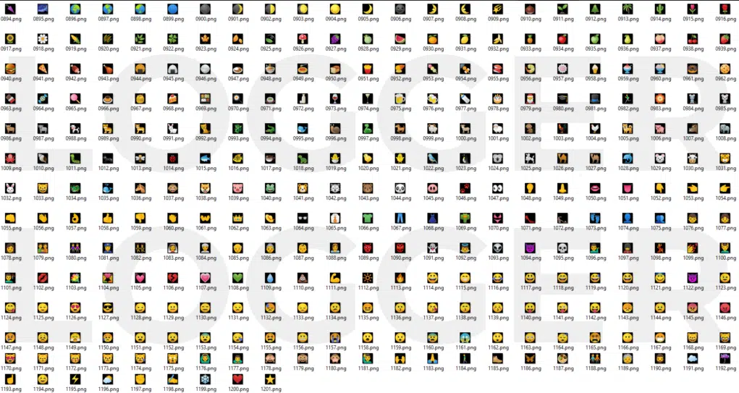Select the hamburger emoji 0940.png
The width and height of the screenshot is (739, 393).
[x=10, y=68]
